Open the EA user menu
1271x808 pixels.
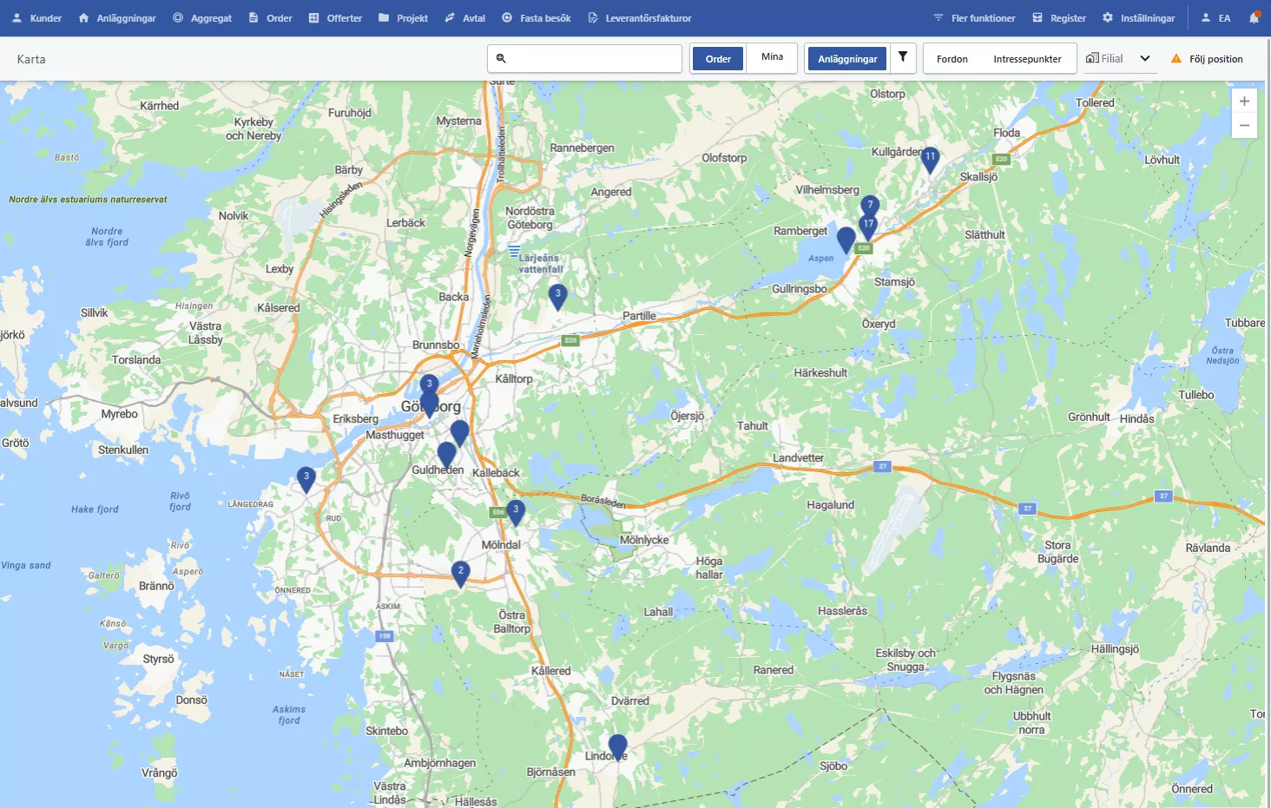(1215, 18)
